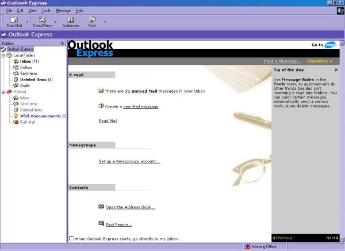This screenshot has width=345, height=251.
Task: Click Set up a Newsgroups account link
Action: tap(129, 161)
